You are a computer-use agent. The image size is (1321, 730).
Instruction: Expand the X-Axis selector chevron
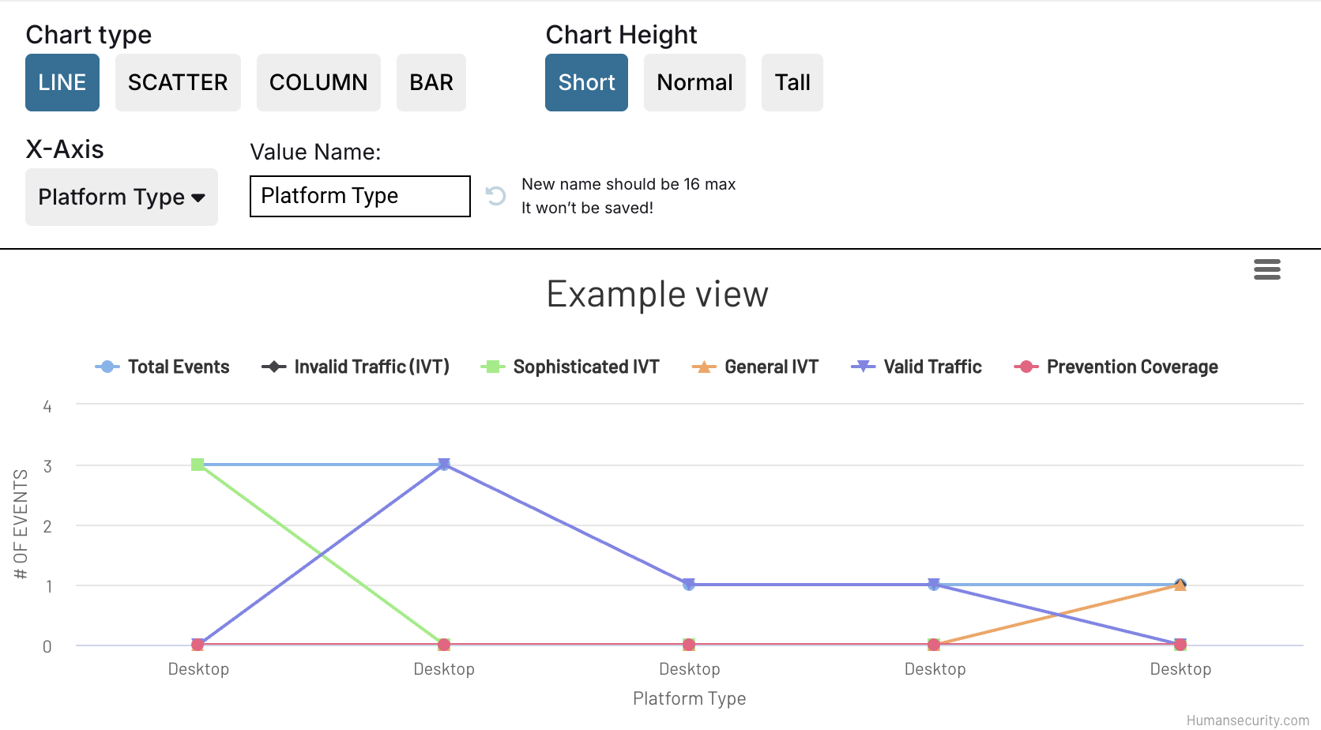click(x=198, y=198)
